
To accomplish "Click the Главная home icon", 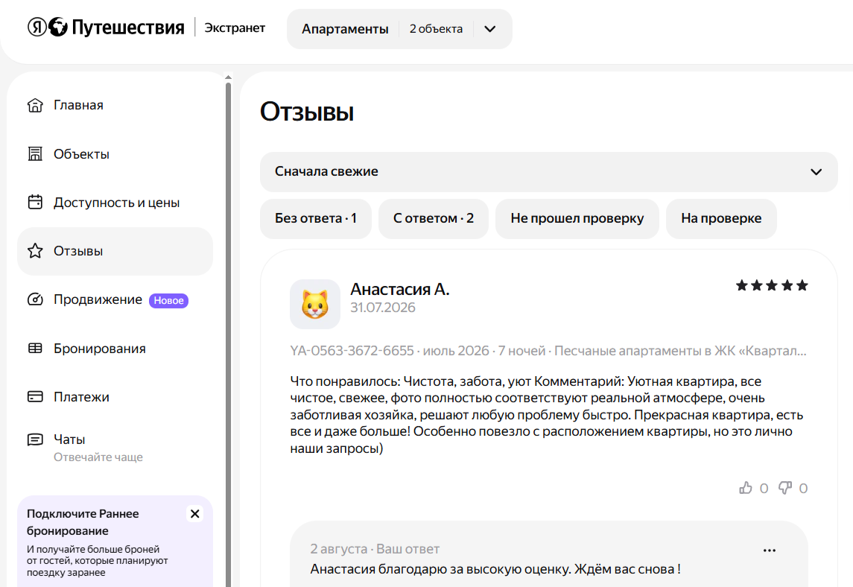I will [x=35, y=105].
